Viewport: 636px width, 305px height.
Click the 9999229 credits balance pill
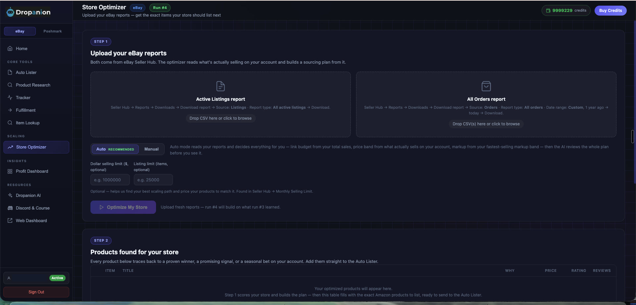click(566, 11)
